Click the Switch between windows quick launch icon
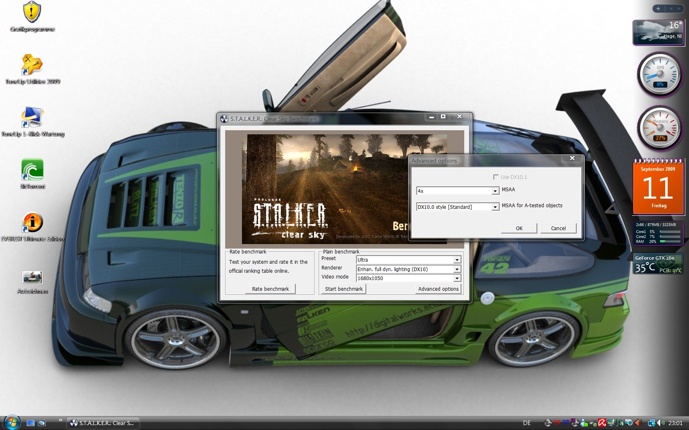Image resolution: width=689 pixels, height=430 pixels. tap(41, 423)
